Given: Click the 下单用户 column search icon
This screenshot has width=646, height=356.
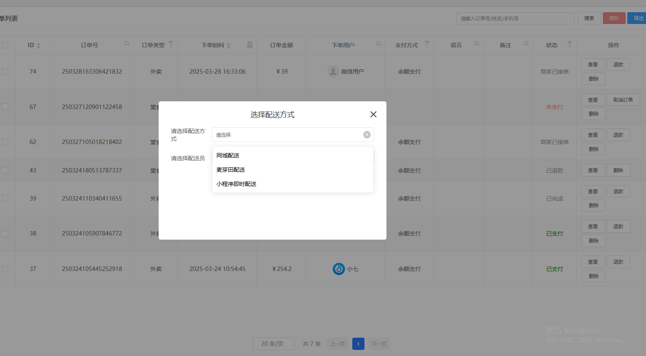Looking at the screenshot, I should pos(379,44).
